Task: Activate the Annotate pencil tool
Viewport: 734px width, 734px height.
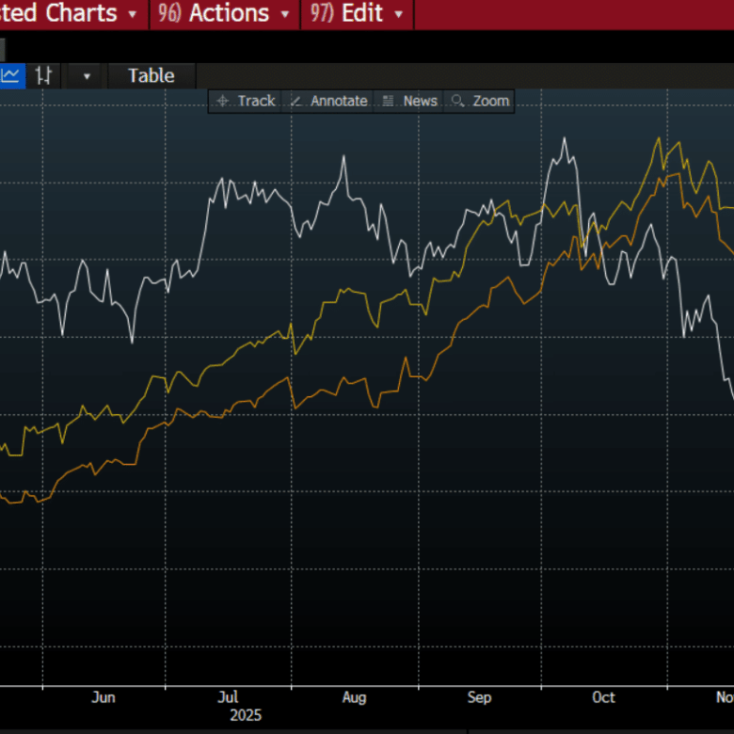Action: [328, 101]
